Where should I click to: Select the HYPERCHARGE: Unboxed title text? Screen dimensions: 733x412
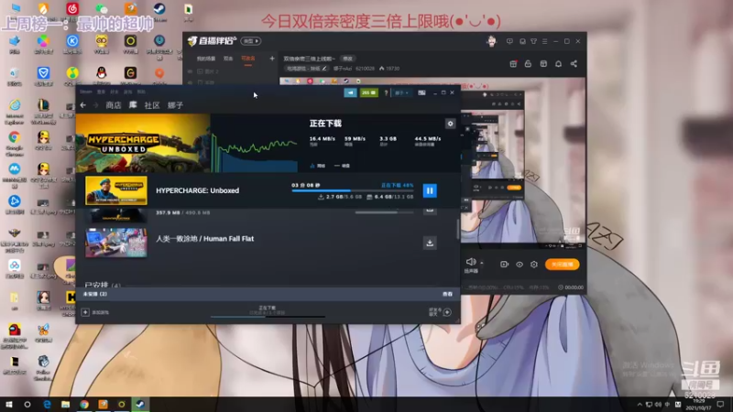pos(197,190)
